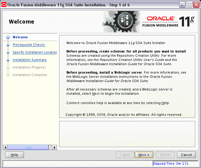Click the Installation Progress step label
Image resolution: width=201 pixels, height=168 pixels.
[x=29, y=67]
